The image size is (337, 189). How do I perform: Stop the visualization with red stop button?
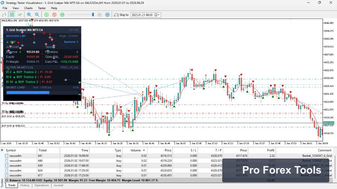pos(54,15)
